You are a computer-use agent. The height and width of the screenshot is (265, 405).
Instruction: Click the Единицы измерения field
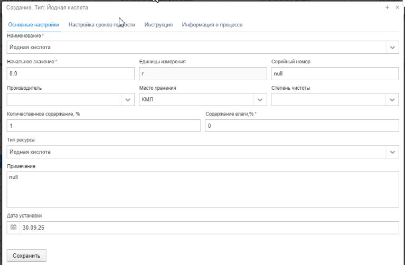tap(203, 73)
